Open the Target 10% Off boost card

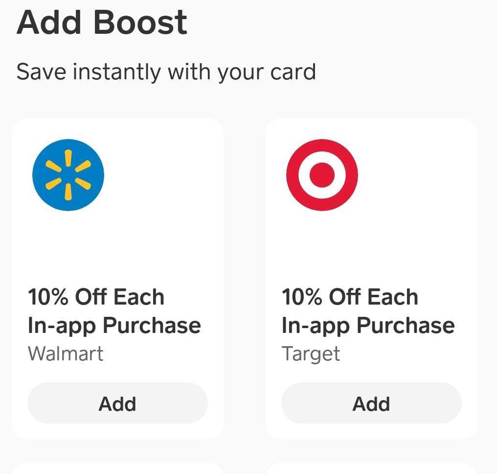371,245
